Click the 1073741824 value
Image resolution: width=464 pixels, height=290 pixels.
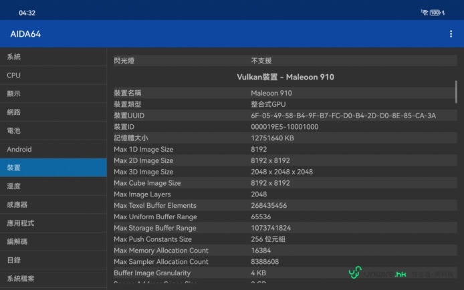click(271, 228)
